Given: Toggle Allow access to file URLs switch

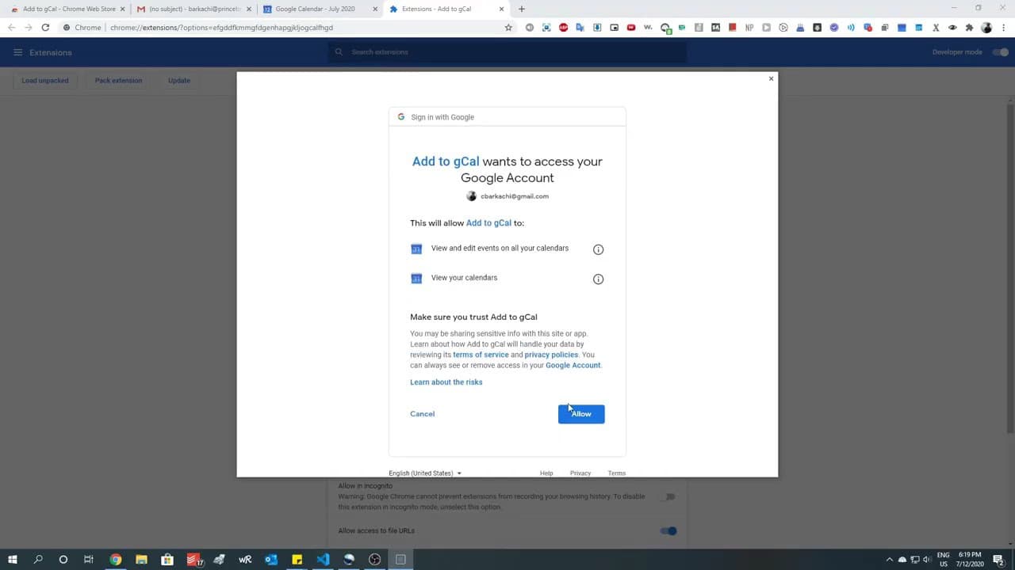Looking at the screenshot, I should (668, 531).
